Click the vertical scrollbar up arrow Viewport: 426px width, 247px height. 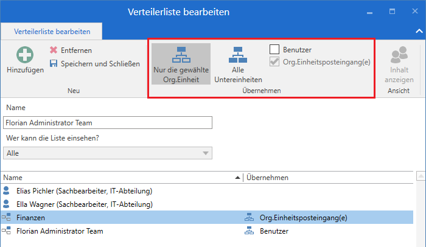(x=420, y=177)
